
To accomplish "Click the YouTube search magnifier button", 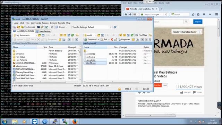I will point(186,22).
